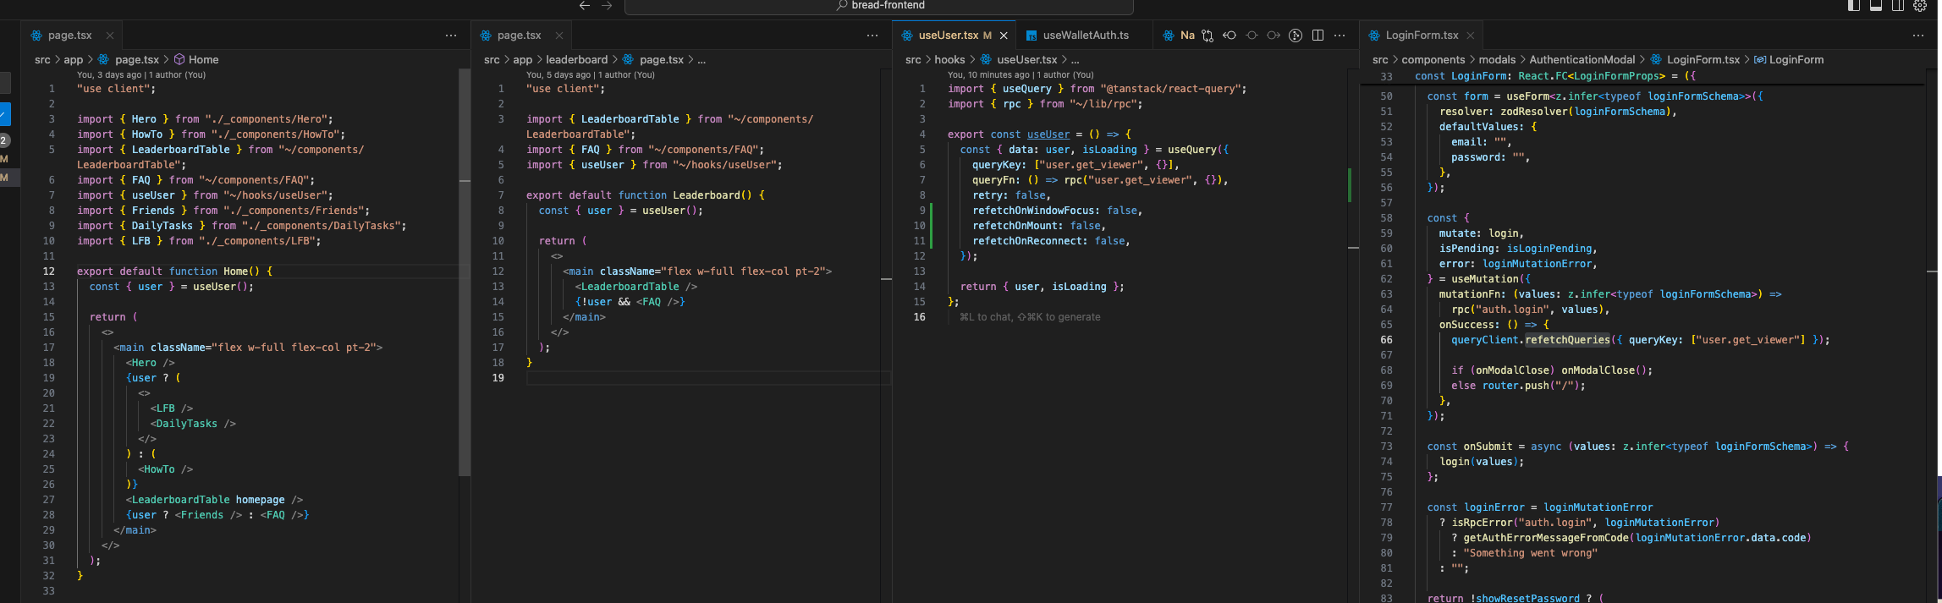Open more actions for the useUser editor group
This screenshot has height=603, width=1942.
[1340, 36]
